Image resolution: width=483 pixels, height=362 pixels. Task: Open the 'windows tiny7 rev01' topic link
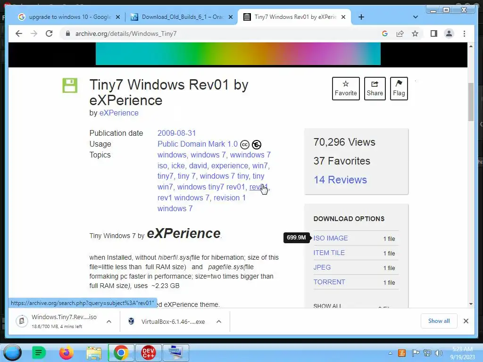pos(211,187)
